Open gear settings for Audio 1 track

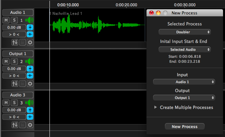click(30, 42)
